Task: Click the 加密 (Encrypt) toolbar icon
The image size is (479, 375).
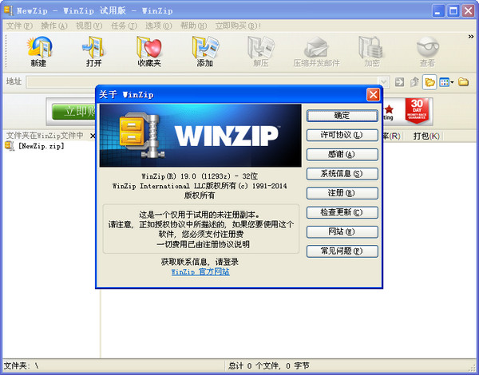Action: click(x=371, y=51)
